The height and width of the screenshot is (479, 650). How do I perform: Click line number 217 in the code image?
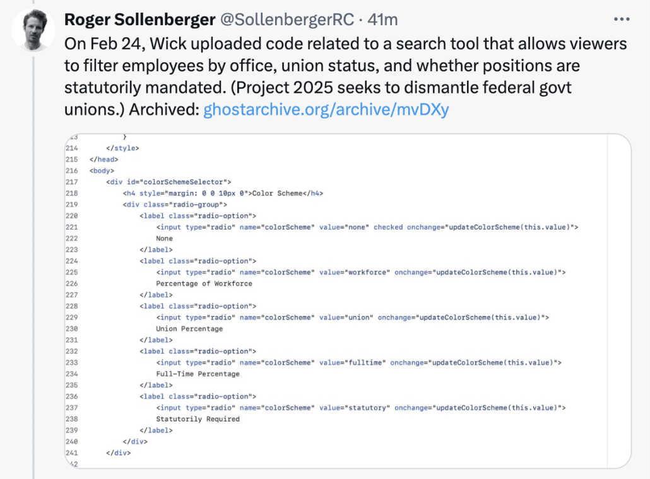tap(71, 182)
